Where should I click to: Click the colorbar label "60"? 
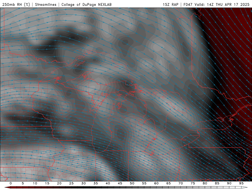click(156, 183)
